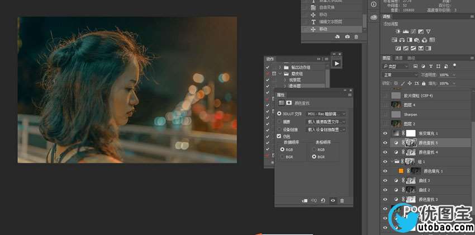Open the layer blend mode dropdown
Screen dimensions: 475x235
click(400, 74)
